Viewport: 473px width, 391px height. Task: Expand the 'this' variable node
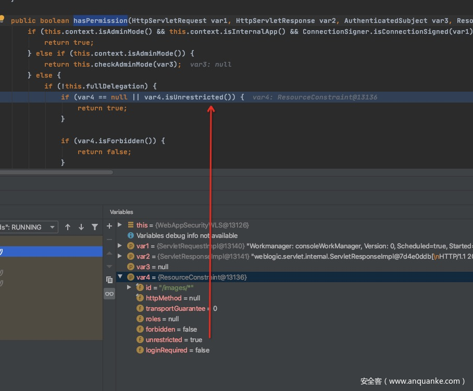(x=120, y=225)
